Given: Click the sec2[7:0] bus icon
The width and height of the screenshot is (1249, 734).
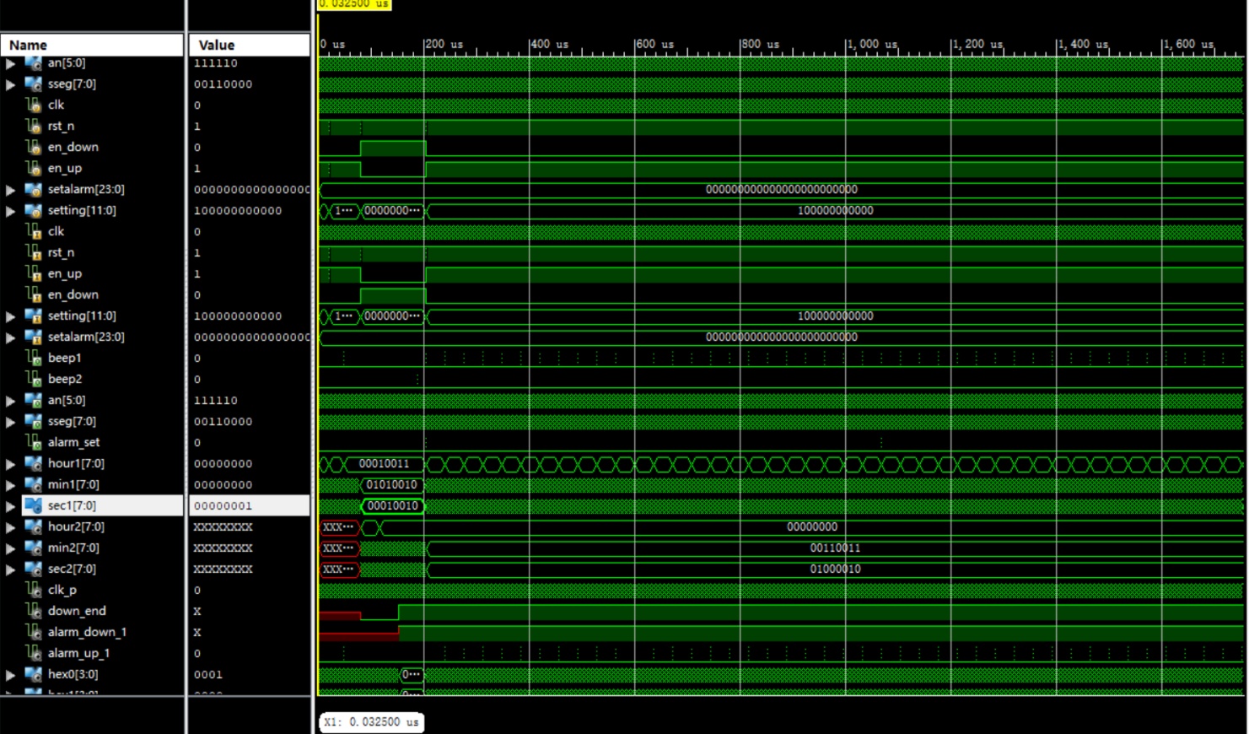Looking at the screenshot, I should [x=34, y=569].
